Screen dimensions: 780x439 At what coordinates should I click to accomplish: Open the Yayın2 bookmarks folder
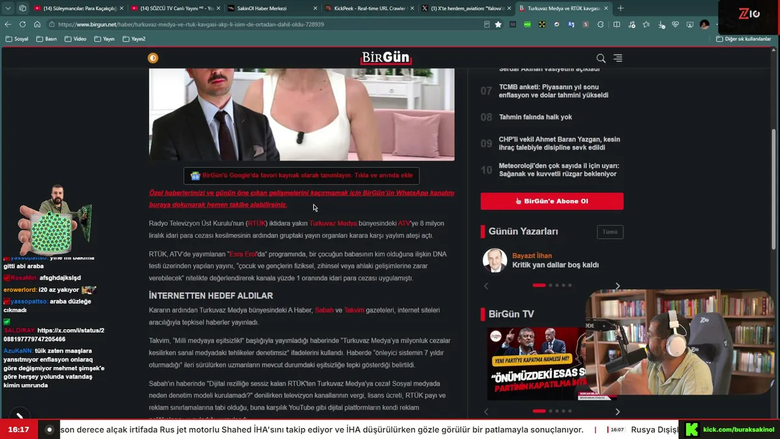(x=134, y=39)
